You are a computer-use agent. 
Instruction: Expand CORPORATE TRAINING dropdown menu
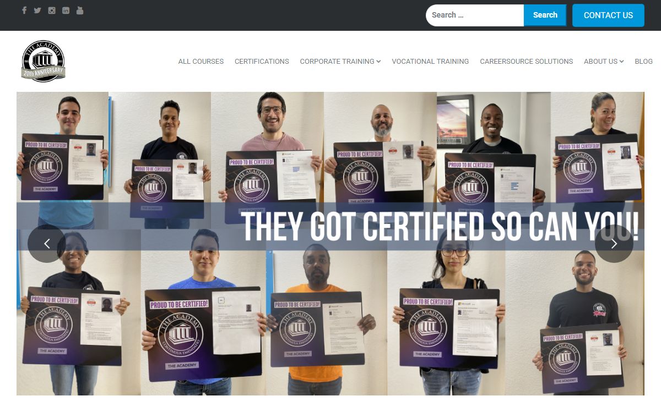coord(340,62)
